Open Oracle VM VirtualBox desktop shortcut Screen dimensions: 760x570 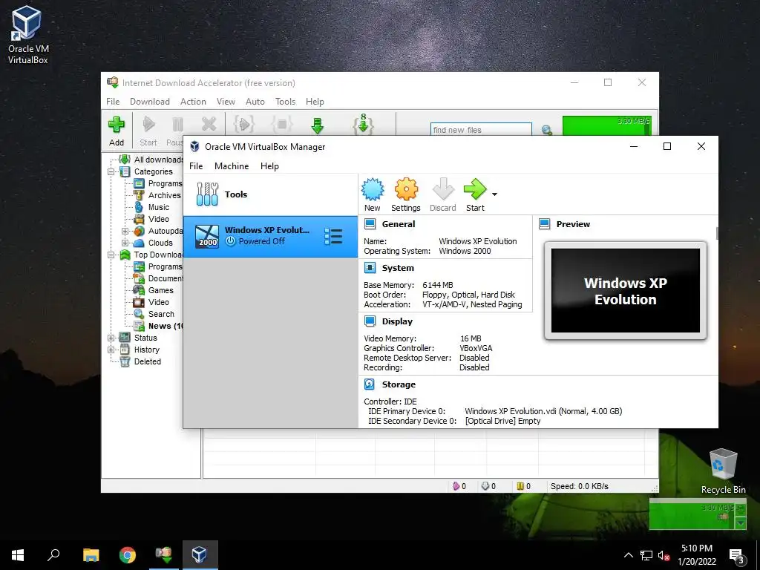click(x=28, y=35)
